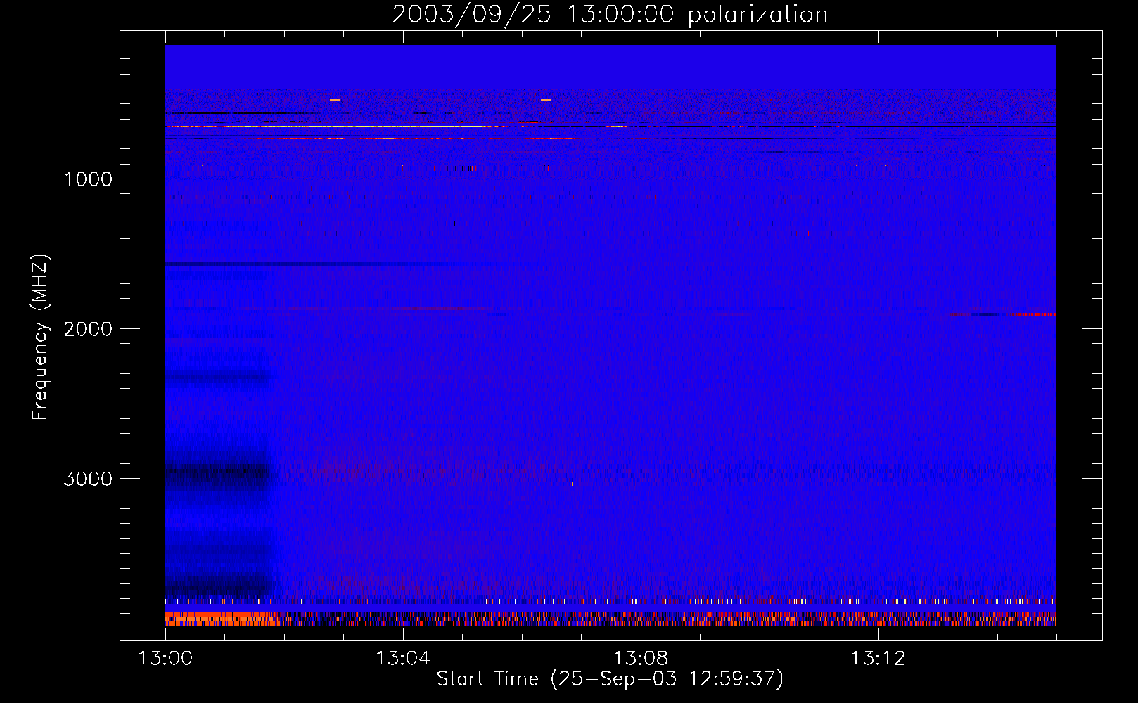This screenshot has width=1138, height=703.
Task: Click the '2000' frequency tick label
Action: (x=88, y=329)
